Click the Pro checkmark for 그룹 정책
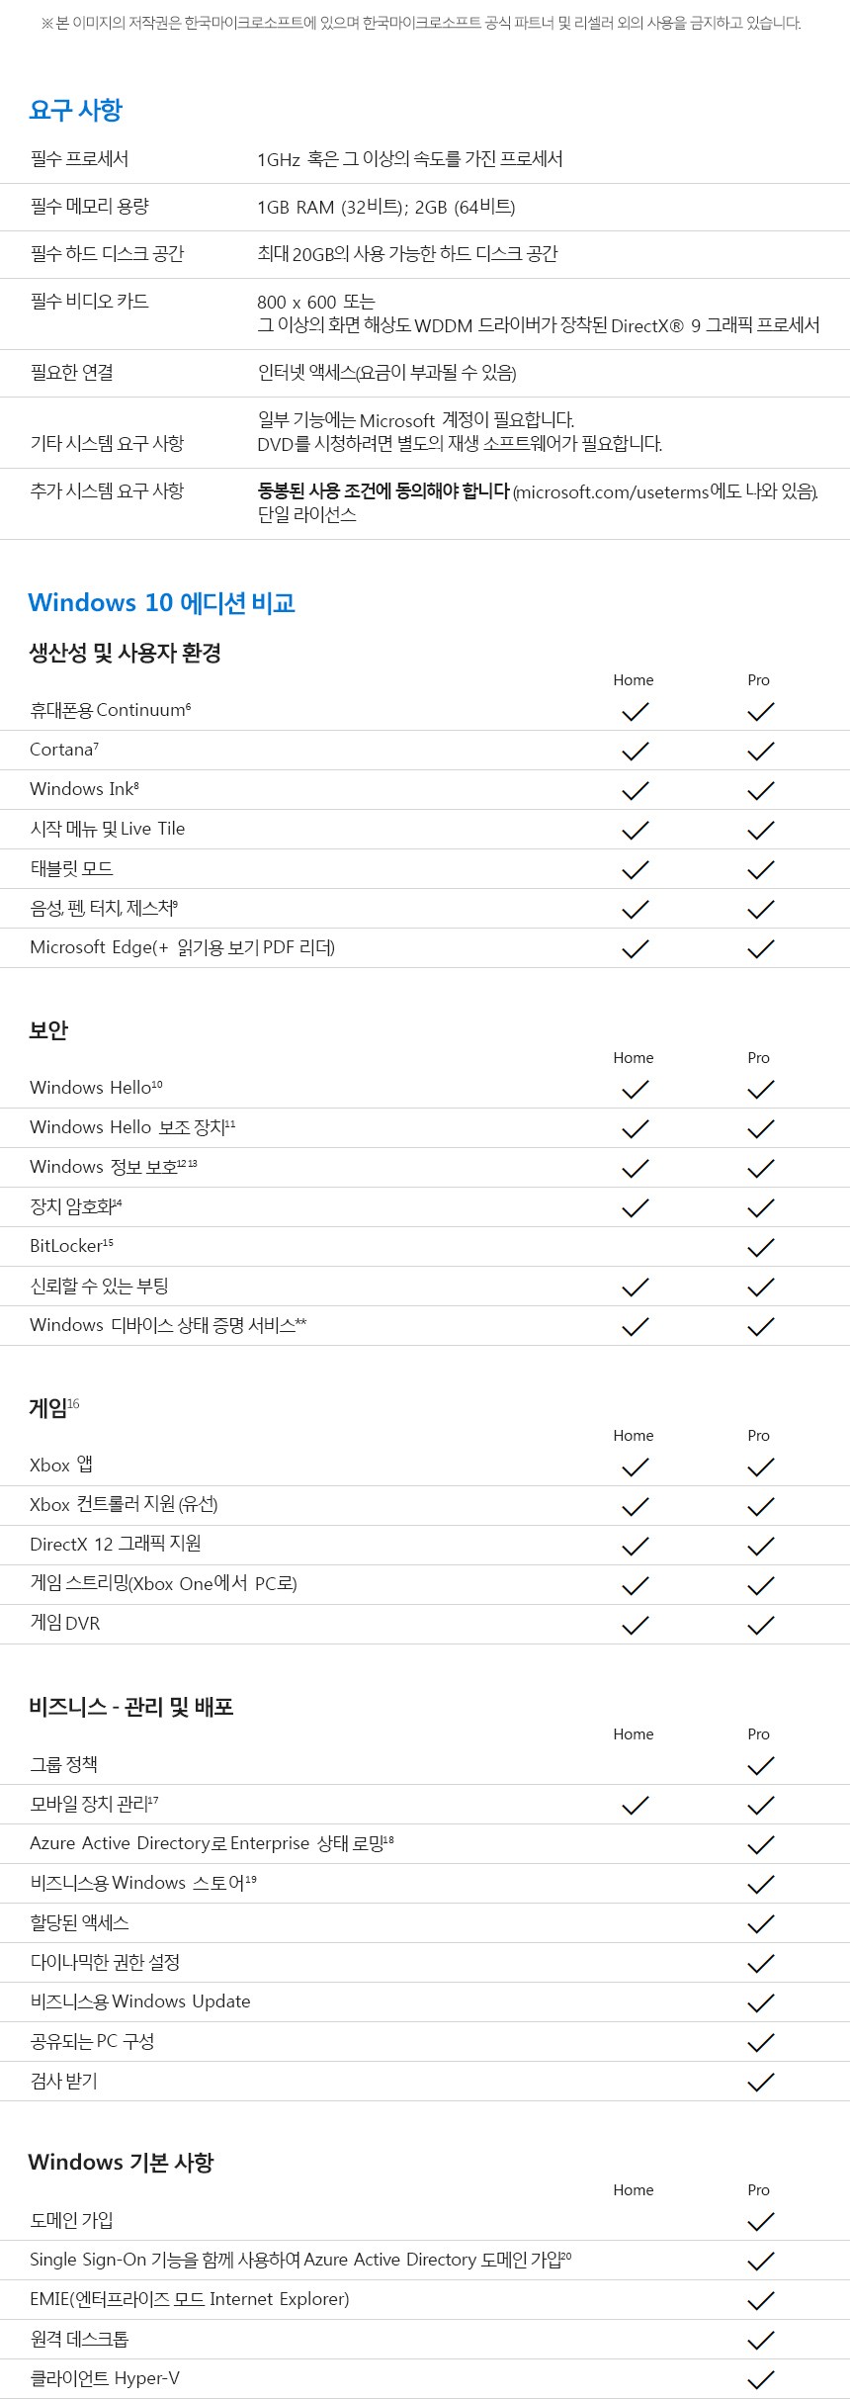 coord(760,1765)
